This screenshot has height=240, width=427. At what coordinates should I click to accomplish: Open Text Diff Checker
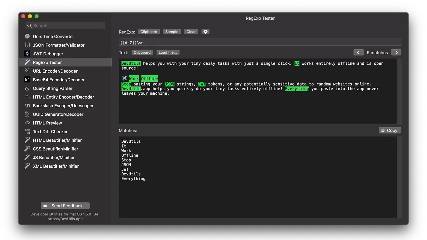pos(65,132)
